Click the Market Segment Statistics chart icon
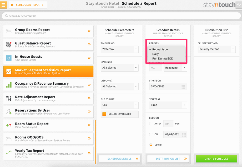The image size is (242, 167). [9, 72]
